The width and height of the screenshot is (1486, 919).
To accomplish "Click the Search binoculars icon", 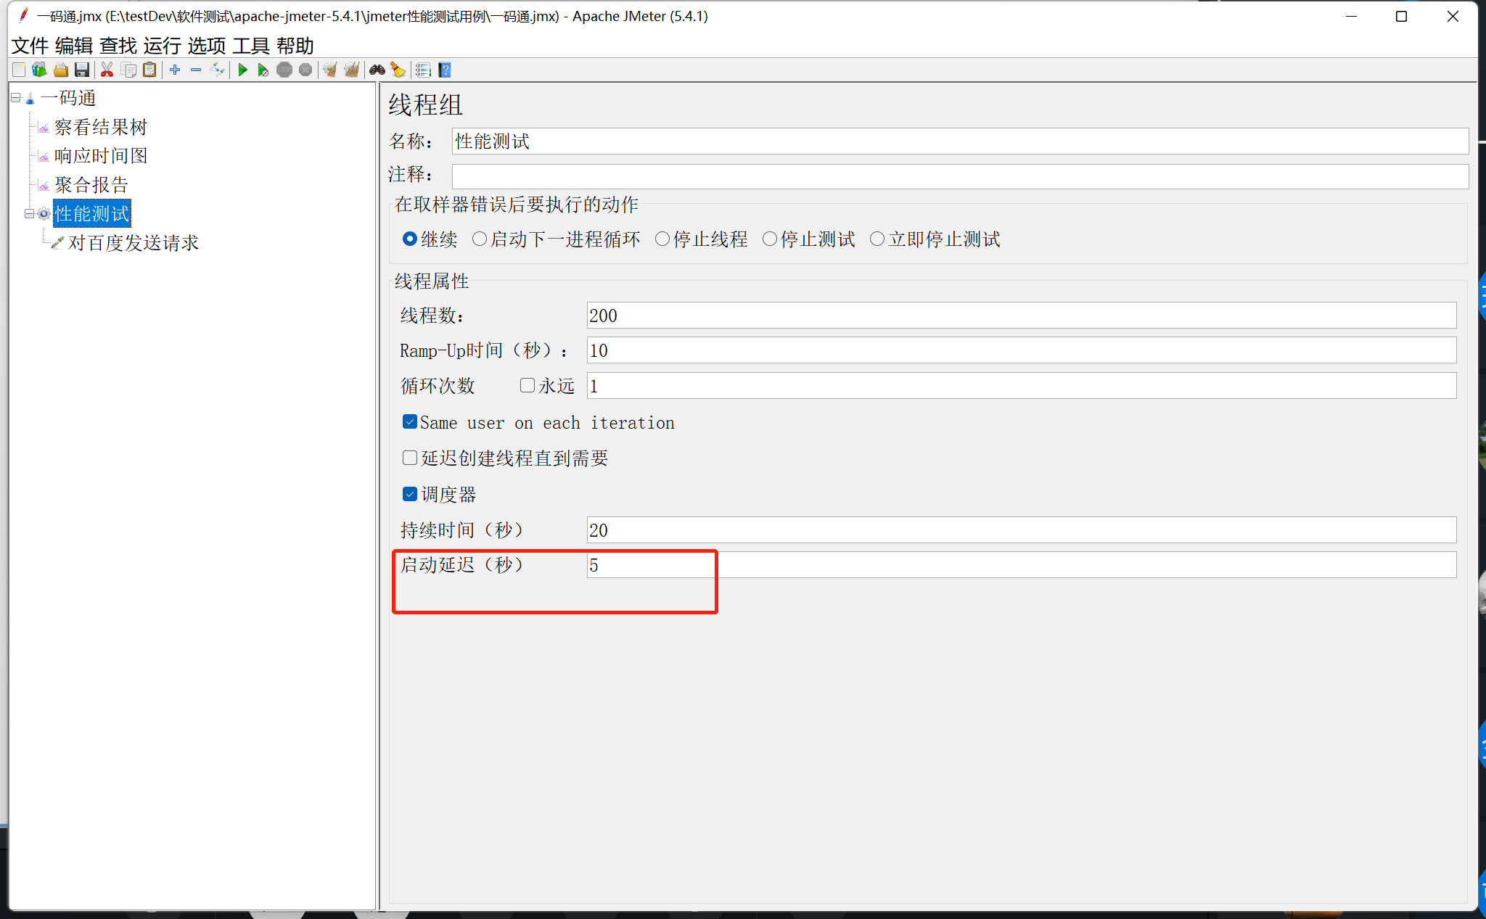I will (377, 70).
